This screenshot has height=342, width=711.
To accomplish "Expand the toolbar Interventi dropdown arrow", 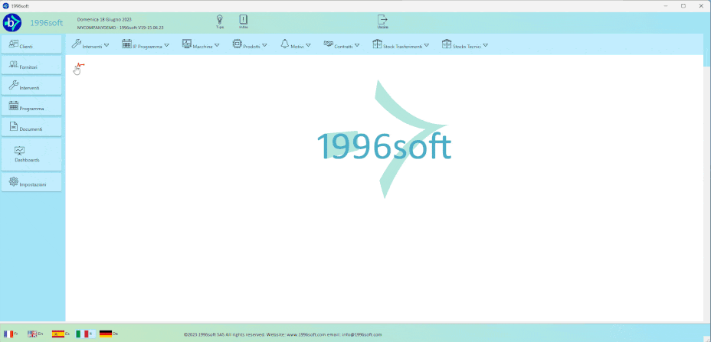I will 106,45.
